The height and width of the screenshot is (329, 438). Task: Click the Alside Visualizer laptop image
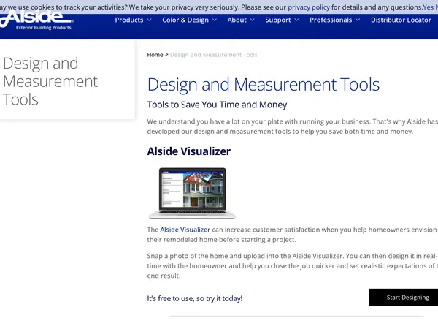coord(192,193)
